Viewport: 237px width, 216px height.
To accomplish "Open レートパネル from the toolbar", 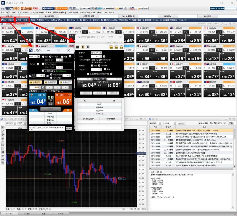I will (51, 20).
